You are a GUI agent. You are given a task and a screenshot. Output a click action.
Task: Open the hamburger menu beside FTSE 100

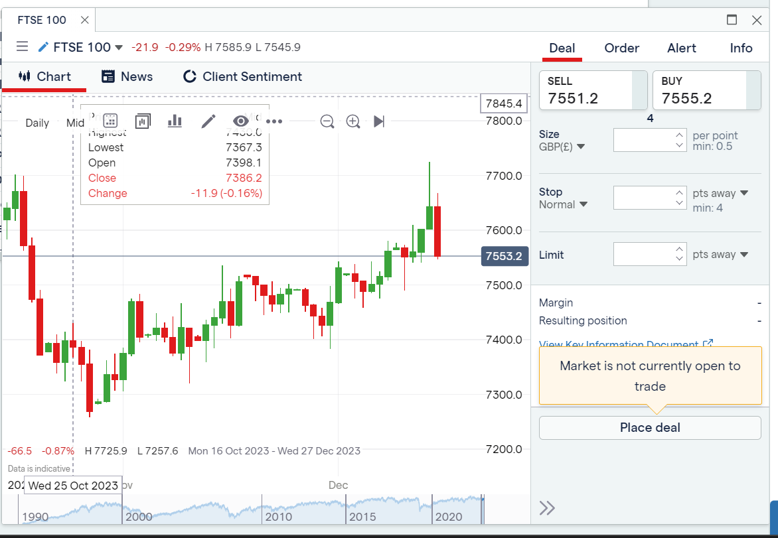coord(22,46)
